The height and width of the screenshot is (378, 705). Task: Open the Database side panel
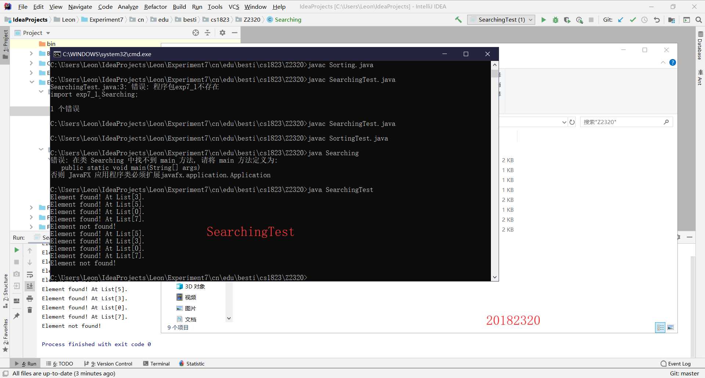pos(700,46)
